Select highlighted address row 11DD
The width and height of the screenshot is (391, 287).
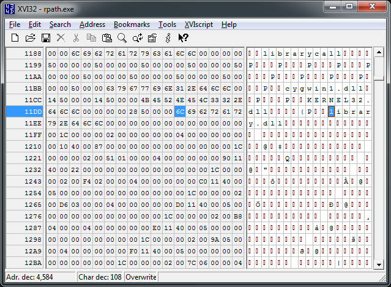click(24, 112)
